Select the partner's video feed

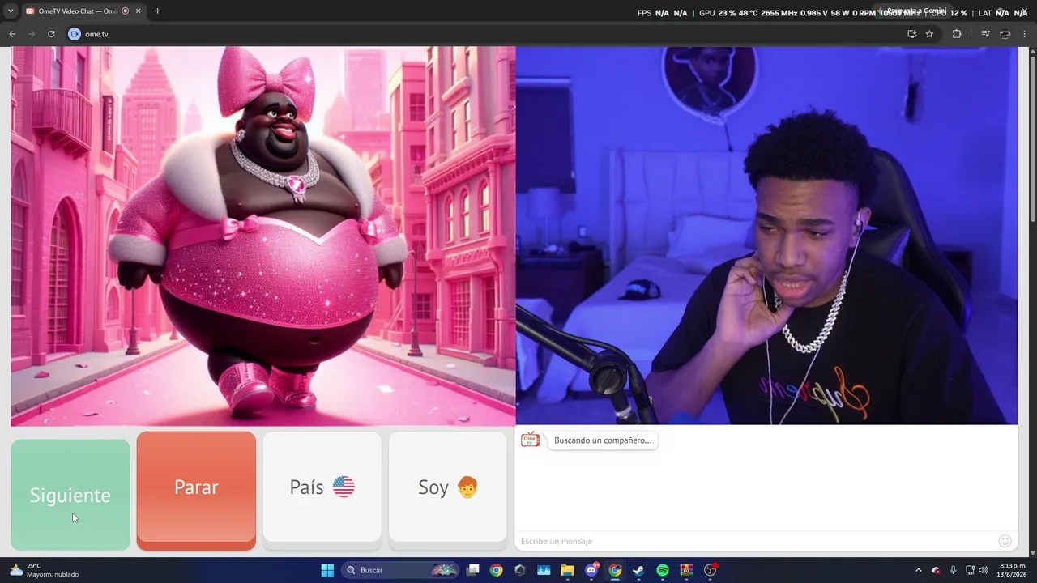(x=263, y=236)
